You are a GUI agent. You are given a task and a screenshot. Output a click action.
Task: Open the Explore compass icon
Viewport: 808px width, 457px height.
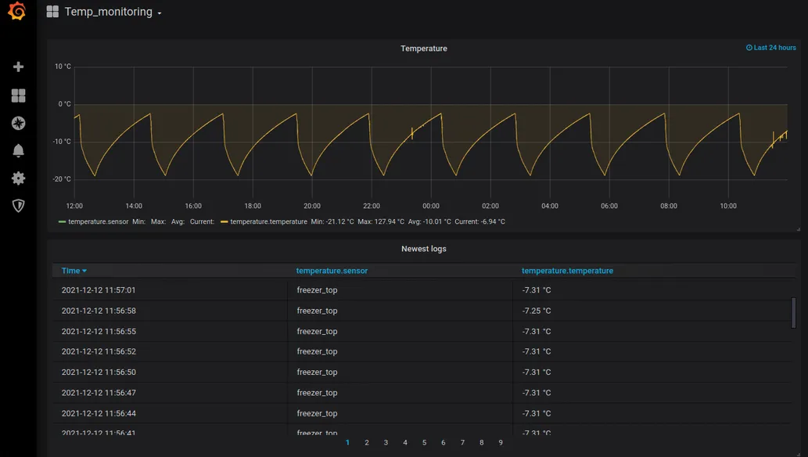[18, 123]
